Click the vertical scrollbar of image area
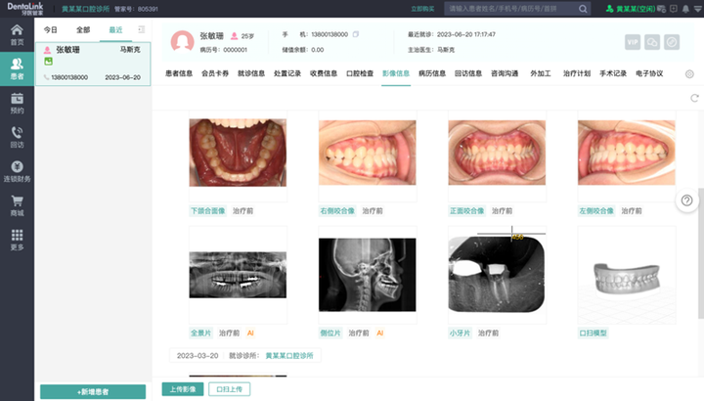Image resolution: width=704 pixels, height=401 pixels. click(x=701, y=252)
